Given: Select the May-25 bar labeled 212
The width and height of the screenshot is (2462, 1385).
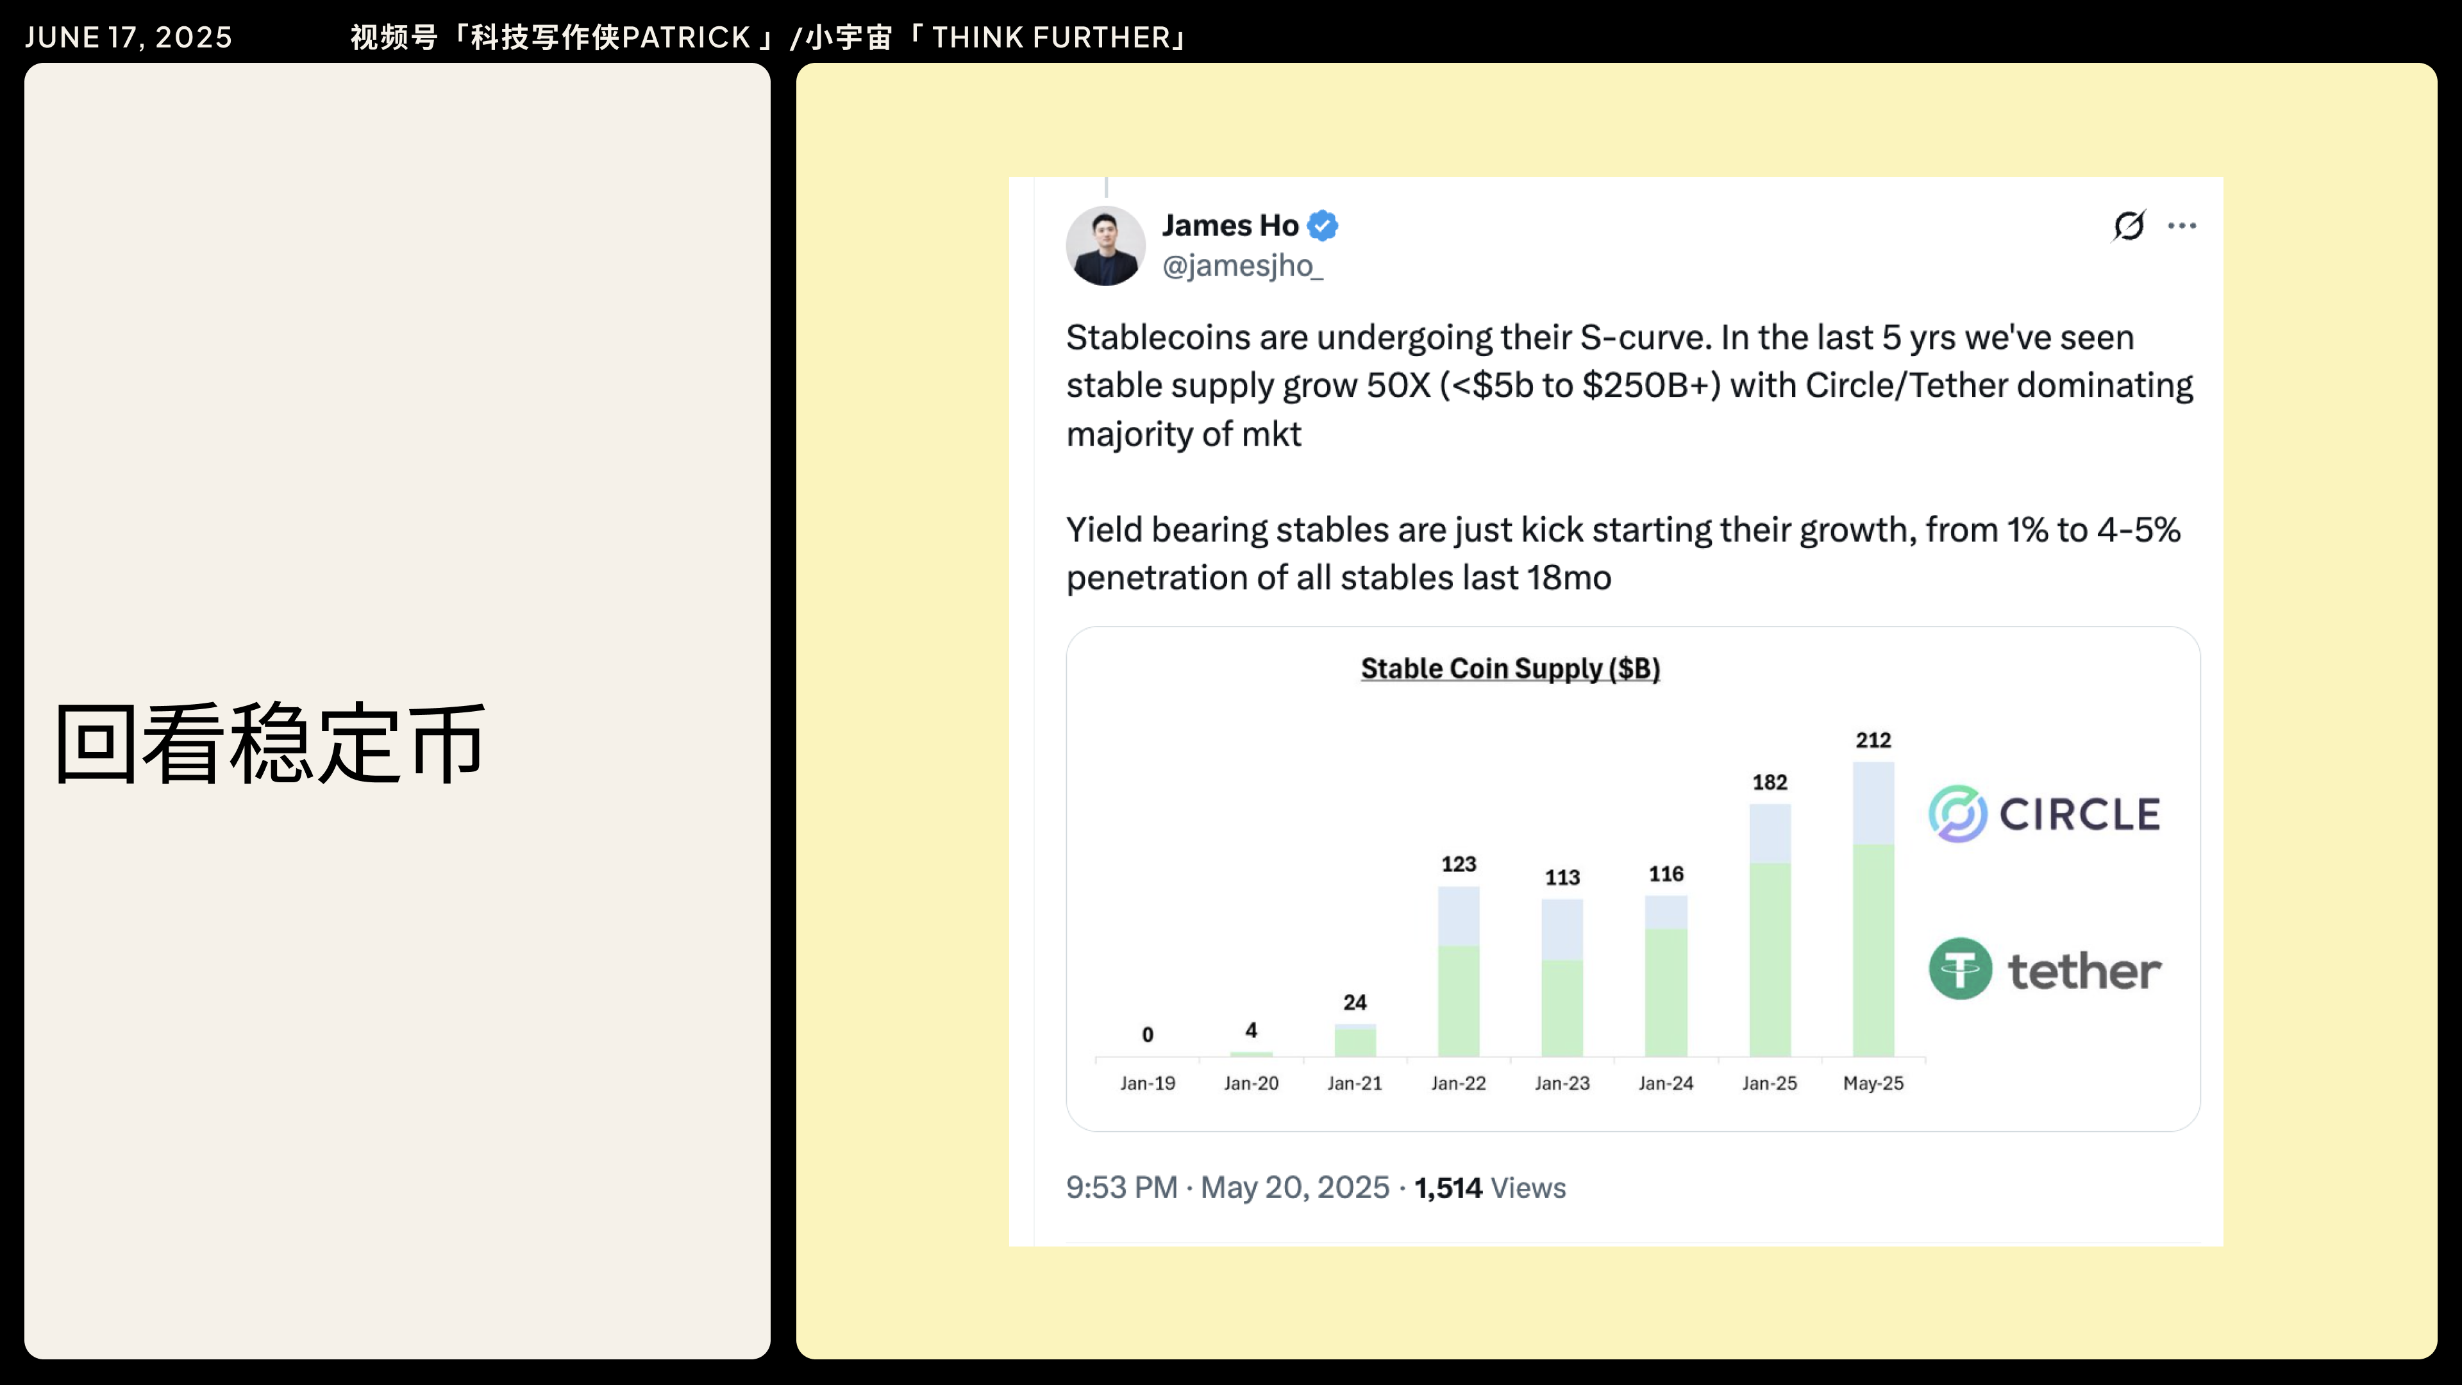Looking at the screenshot, I should coord(1873,908).
